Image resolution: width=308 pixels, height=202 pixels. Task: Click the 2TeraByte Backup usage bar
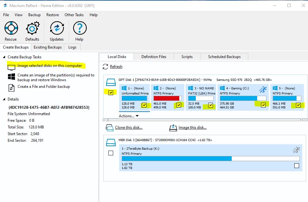[x=210, y=159]
